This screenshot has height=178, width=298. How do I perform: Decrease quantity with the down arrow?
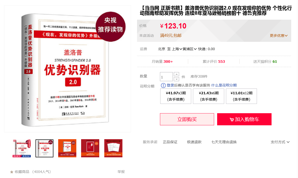[x=176, y=79]
